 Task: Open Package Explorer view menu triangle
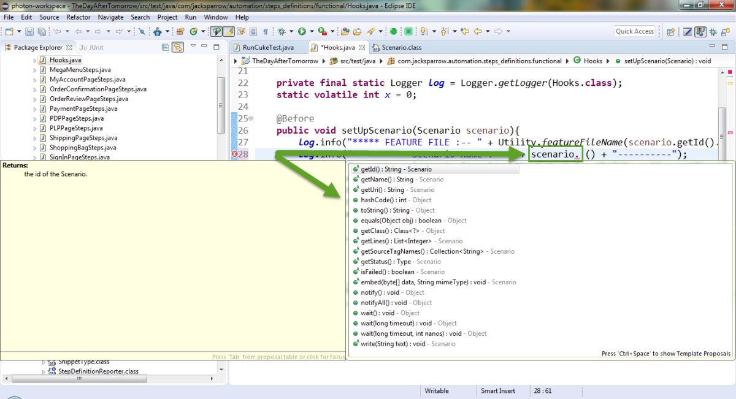point(193,47)
